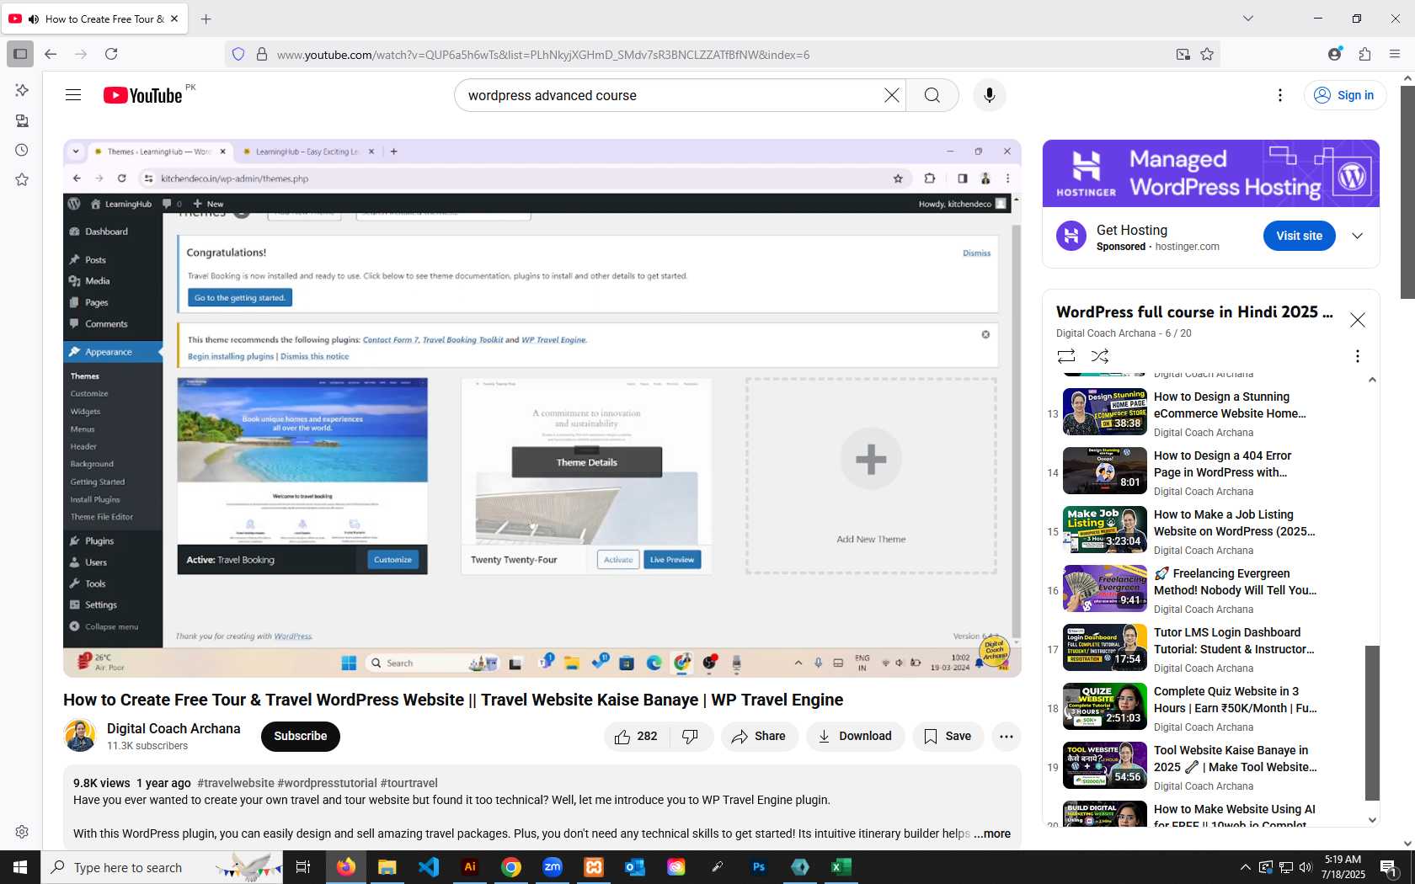This screenshot has width=1415, height=884.
Task: Open Firefox sidebar history clock
Action: tap(22, 150)
